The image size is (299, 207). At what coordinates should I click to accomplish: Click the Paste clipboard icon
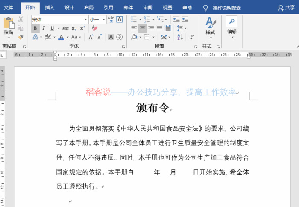pyautogui.click(x=9, y=23)
